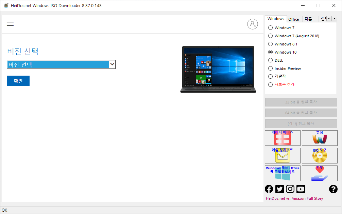The width and height of the screenshot is (342, 214).
Task: Select Windows 7 (August 2018) option
Action: [271, 36]
